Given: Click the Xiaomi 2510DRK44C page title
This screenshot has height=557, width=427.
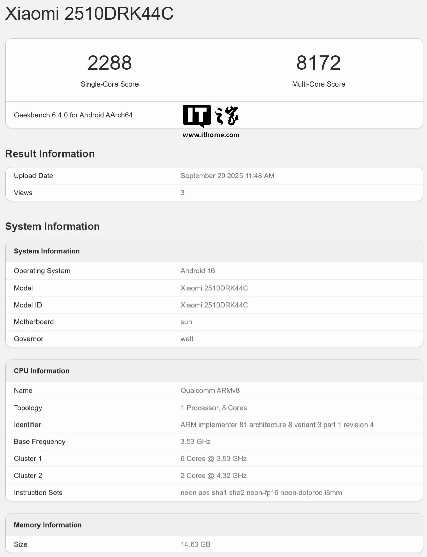Looking at the screenshot, I should tap(89, 14).
